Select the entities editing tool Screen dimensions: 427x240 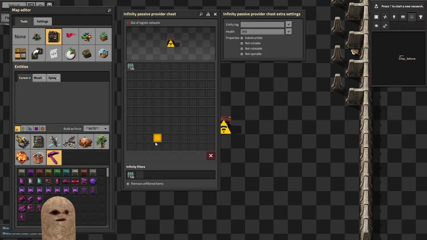click(53, 37)
